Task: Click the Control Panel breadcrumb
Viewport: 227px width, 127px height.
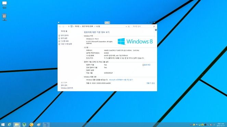Action: coord(77,26)
